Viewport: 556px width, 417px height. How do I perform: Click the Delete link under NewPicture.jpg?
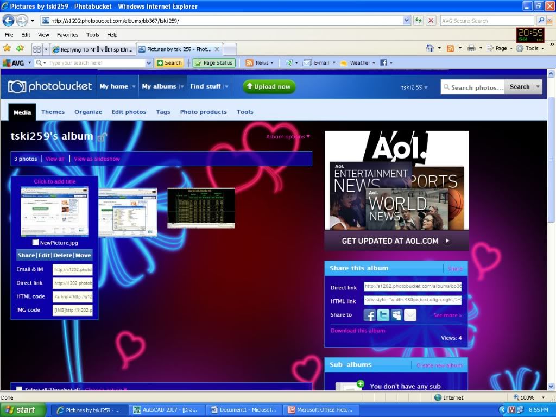(63, 255)
